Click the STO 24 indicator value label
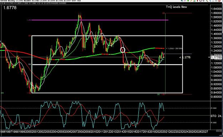 click(216, 116)
